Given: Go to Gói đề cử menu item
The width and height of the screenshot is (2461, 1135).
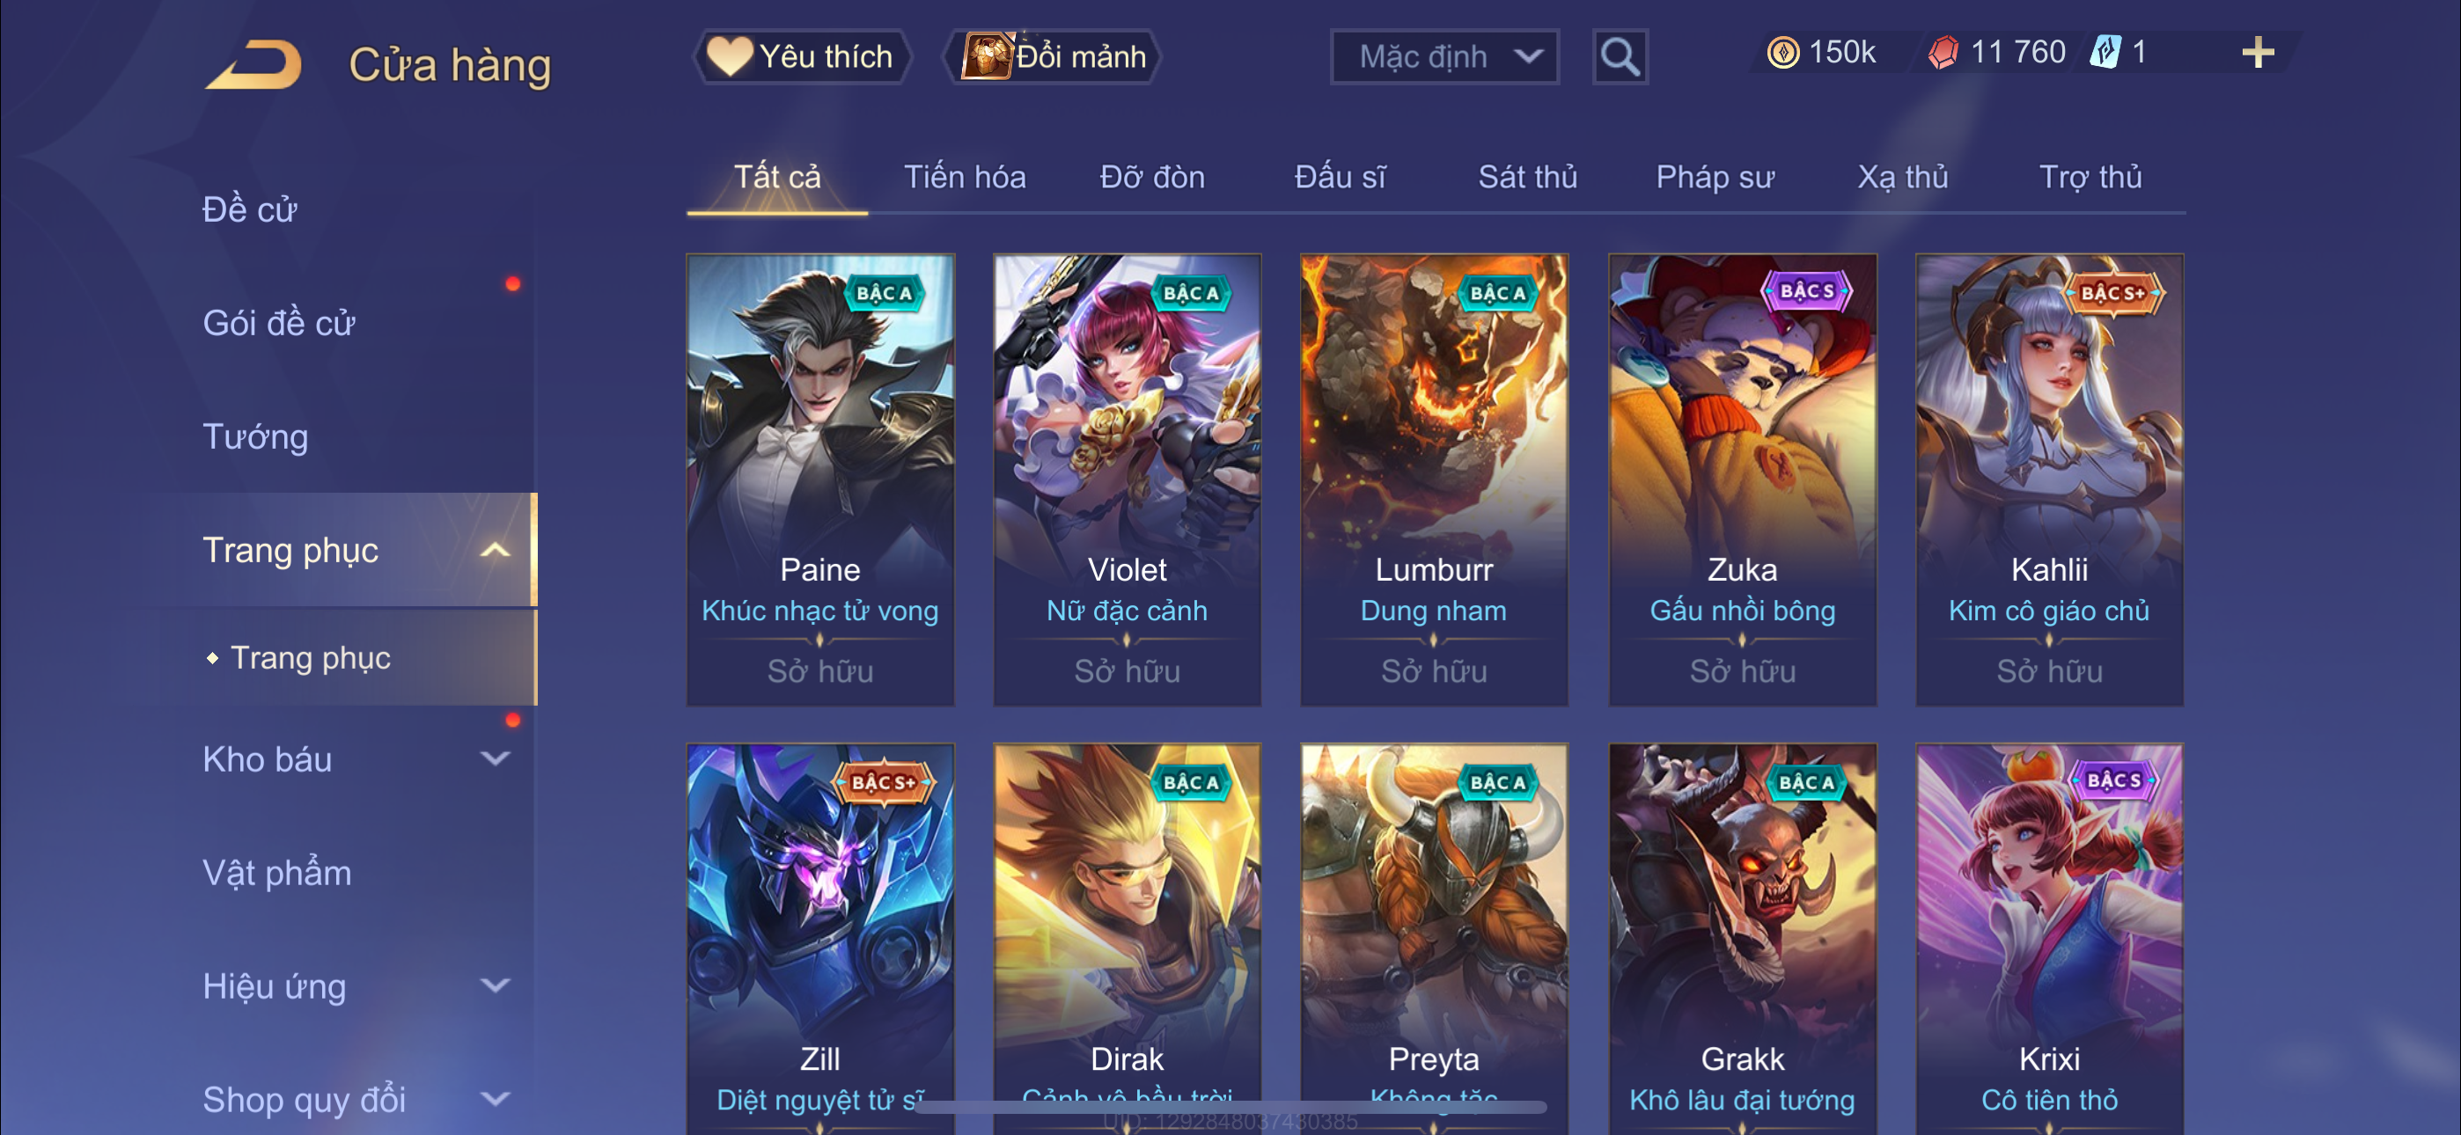Looking at the screenshot, I should 278,323.
